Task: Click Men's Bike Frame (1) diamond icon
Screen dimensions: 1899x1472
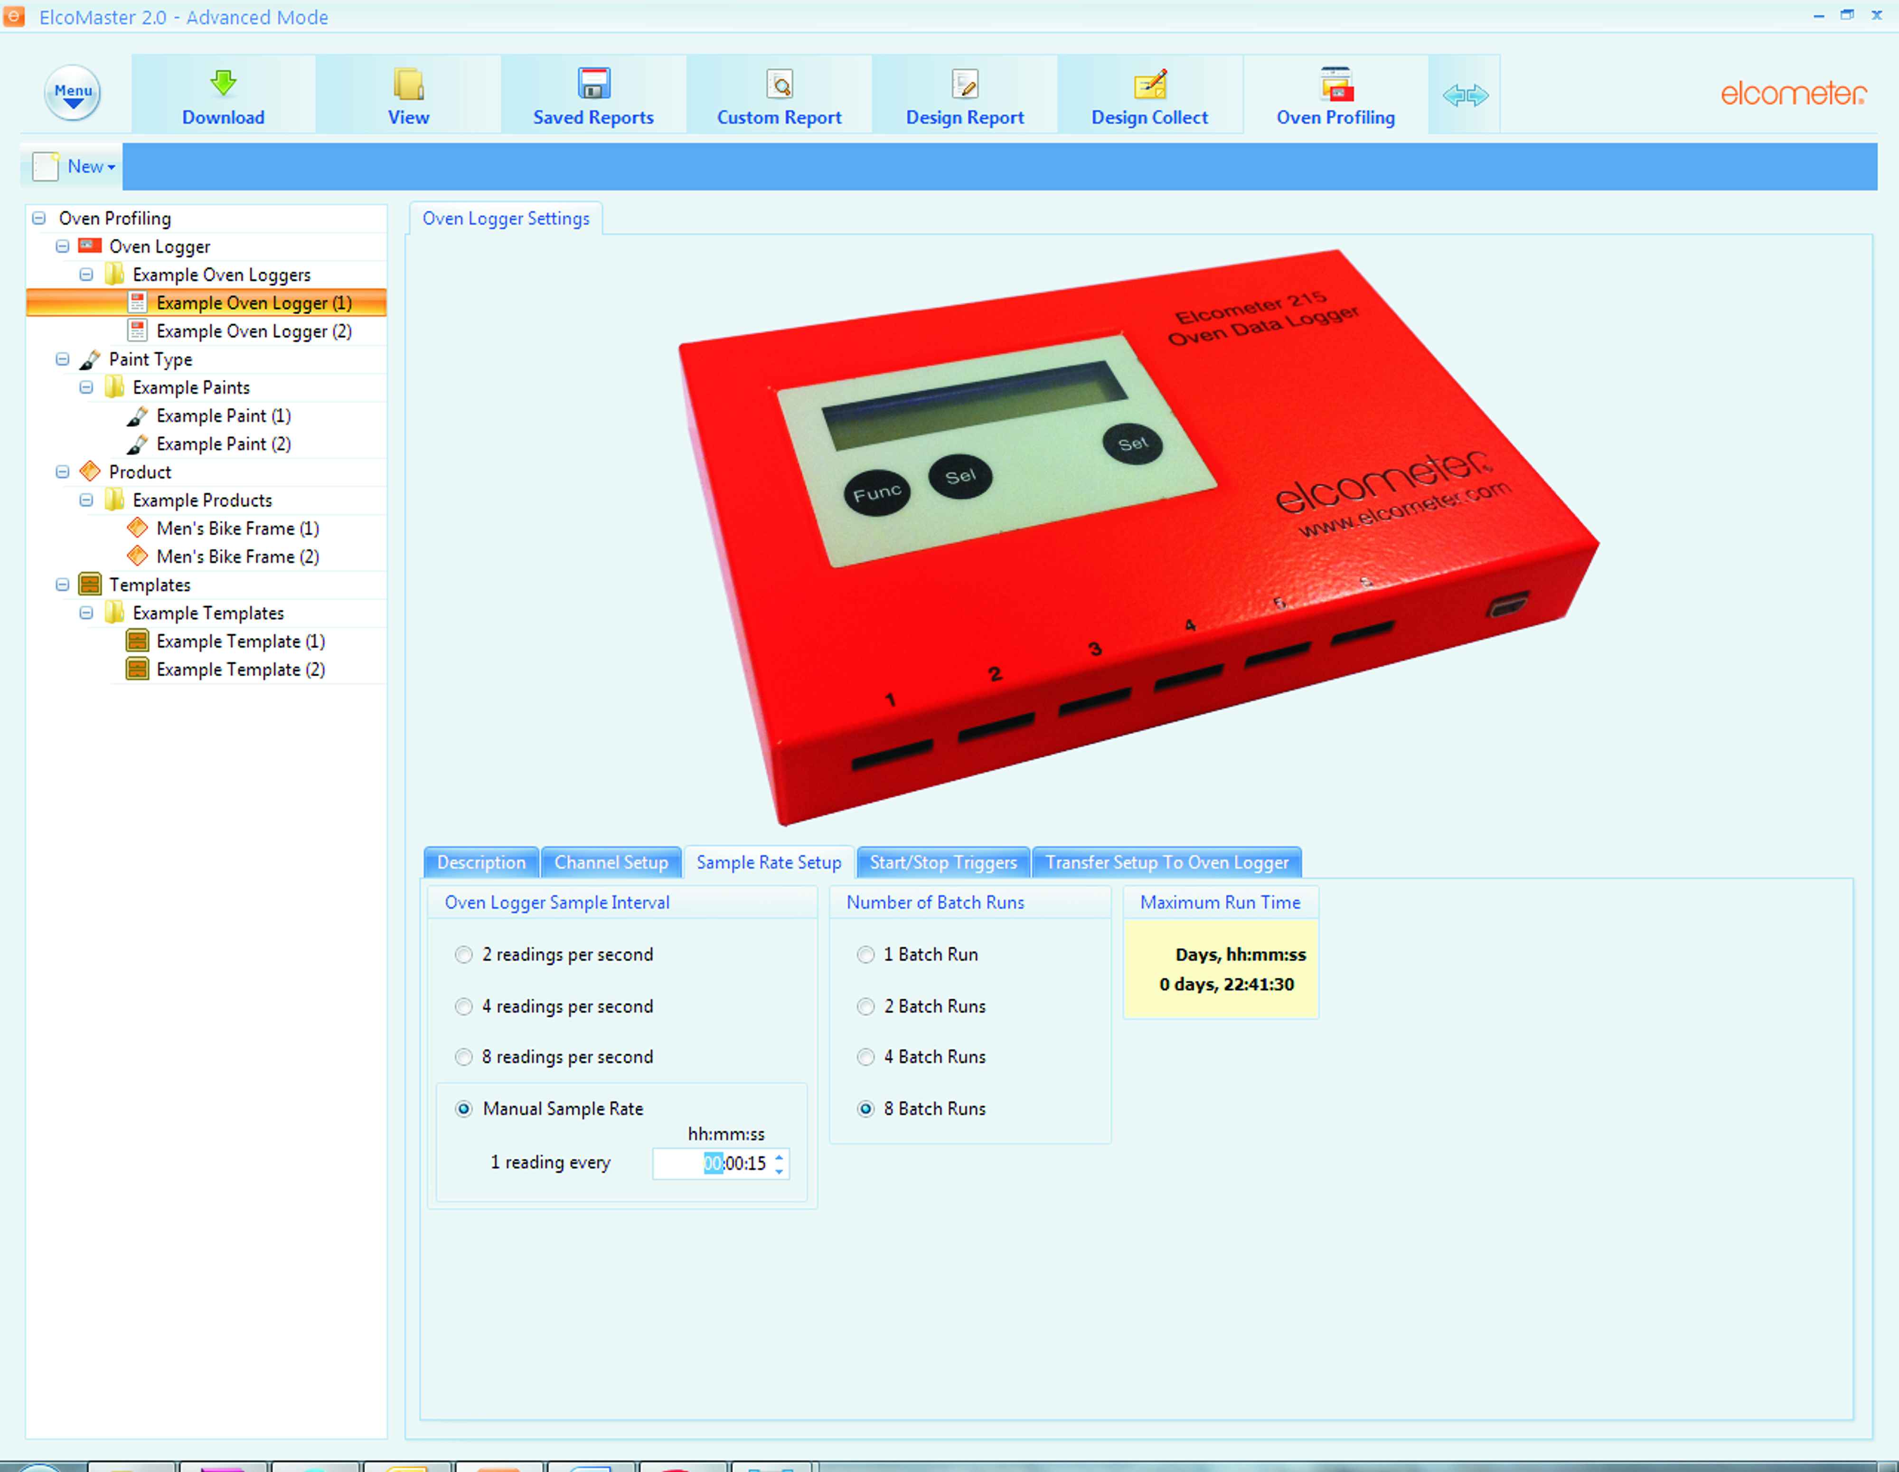Action: pos(137,528)
